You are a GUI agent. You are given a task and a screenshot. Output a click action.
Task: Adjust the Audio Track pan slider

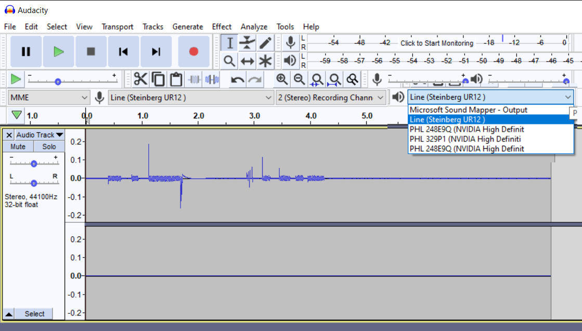[x=34, y=183]
